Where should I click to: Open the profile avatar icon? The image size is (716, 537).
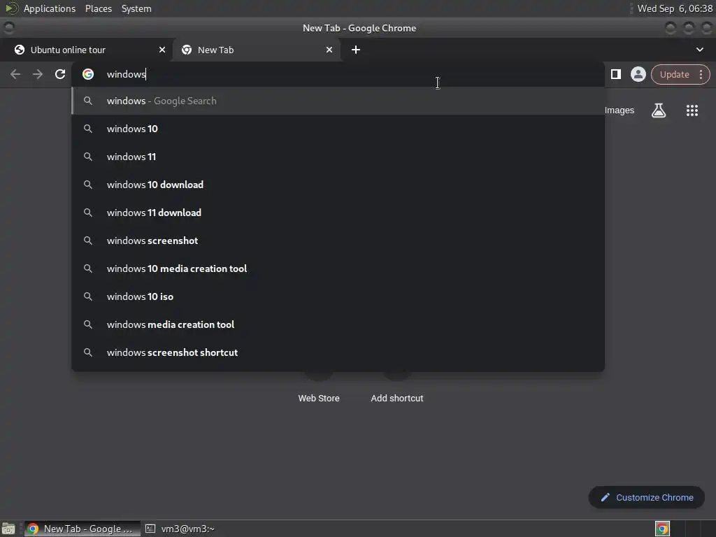click(x=638, y=74)
